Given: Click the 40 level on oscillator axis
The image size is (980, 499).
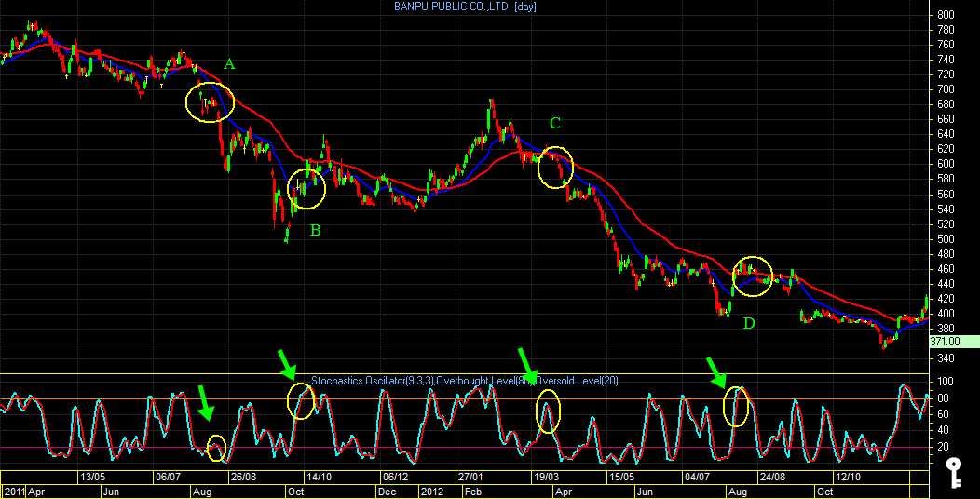Looking at the screenshot, I should [x=943, y=431].
